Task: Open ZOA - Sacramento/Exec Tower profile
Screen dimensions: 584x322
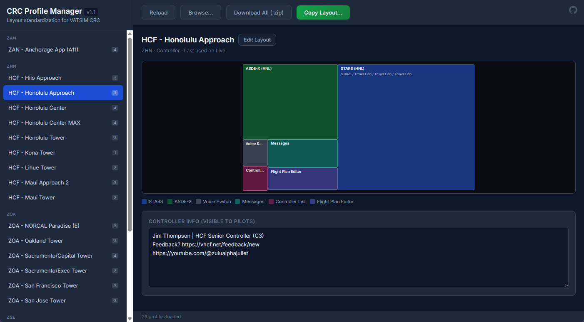Action: pos(63,270)
